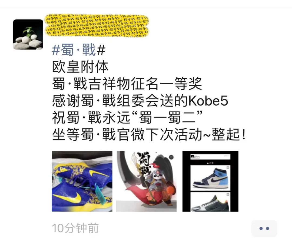Viewport: 292px width, 242px height.
Task: Tap the line 蜀·戰吉祥物征名一等奖
Action: [127, 84]
